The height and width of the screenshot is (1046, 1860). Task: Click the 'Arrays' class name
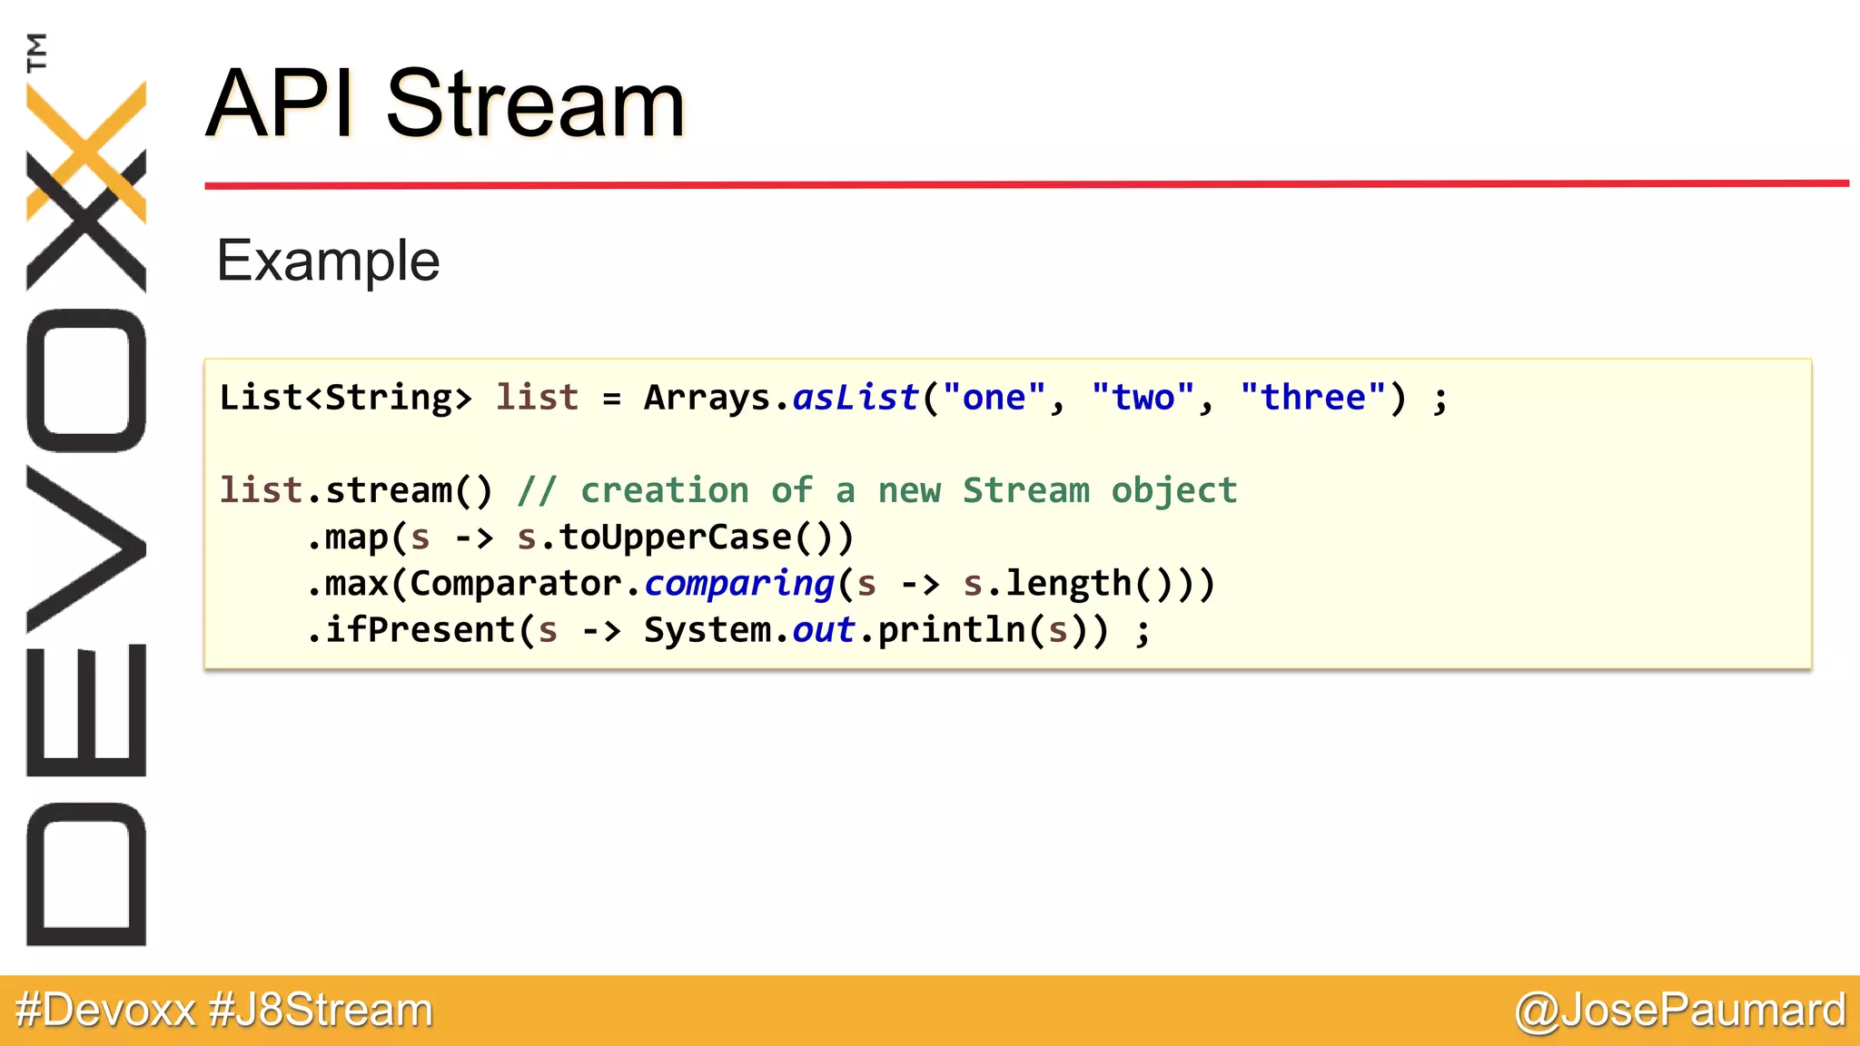click(x=707, y=398)
